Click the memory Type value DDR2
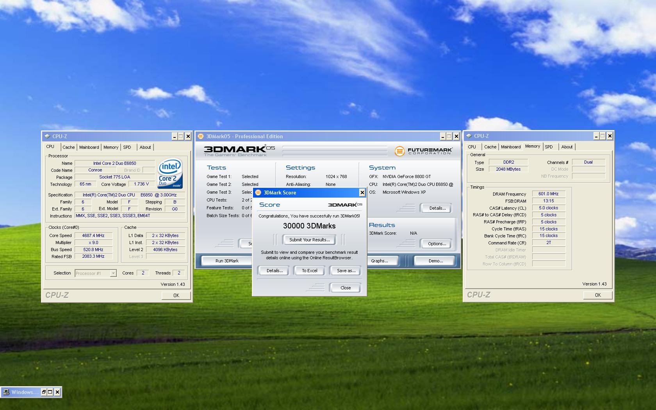656x410 pixels. (508, 162)
